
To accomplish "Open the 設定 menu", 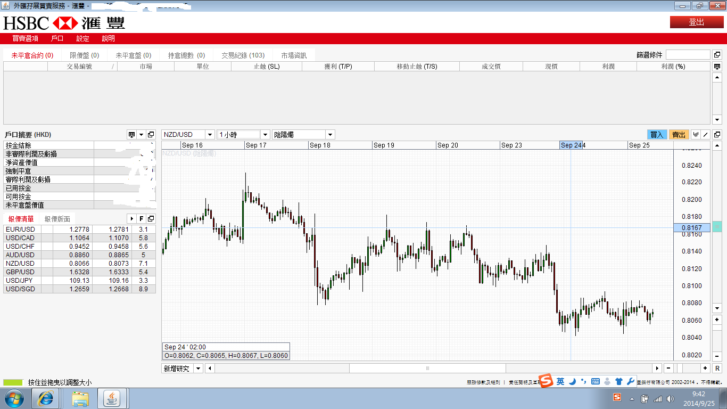I will pos(82,38).
